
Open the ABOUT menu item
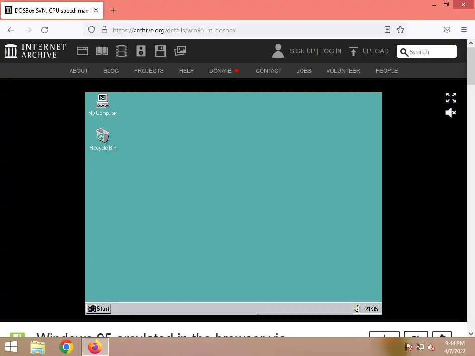(x=79, y=70)
